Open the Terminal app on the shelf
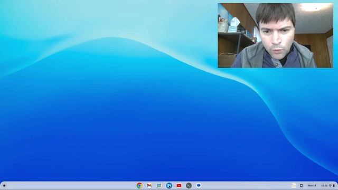Viewport: 338px width, 190px height. coord(189,185)
